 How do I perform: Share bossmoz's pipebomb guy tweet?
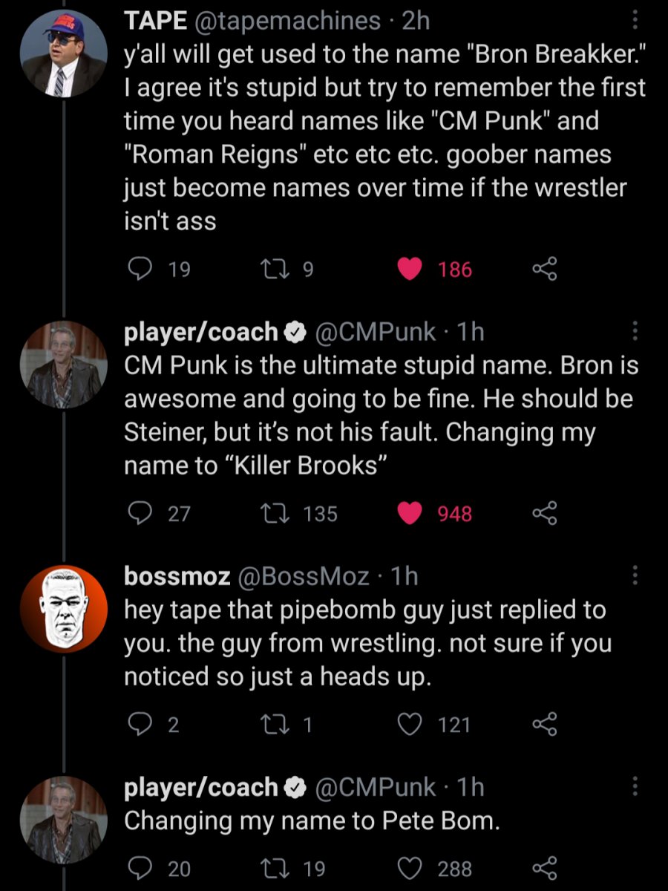click(x=545, y=724)
